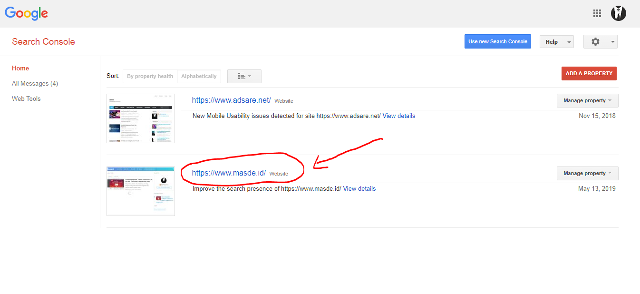This screenshot has width=640, height=294.
Task: Open the https://www.masde.id/ property link
Action: tap(229, 173)
